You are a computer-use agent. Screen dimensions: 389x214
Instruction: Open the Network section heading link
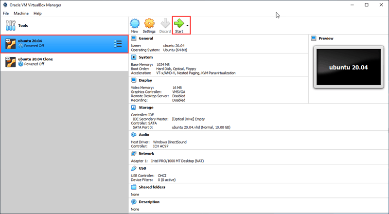click(x=146, y=153)
